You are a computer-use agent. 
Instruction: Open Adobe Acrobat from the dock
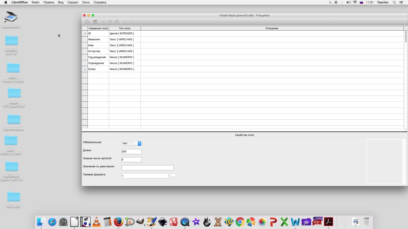(328, 222)
